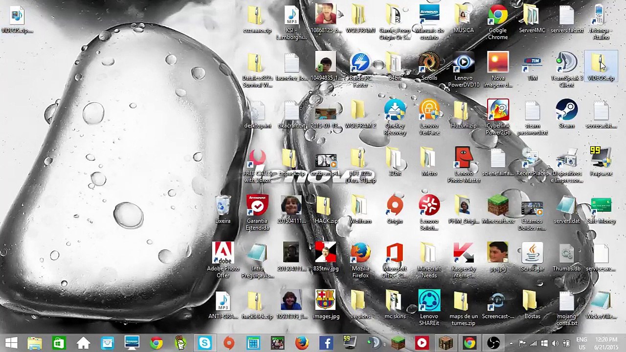The image size is (626, 352).
Task: Open the Lixeira recycle bin
Action: click(223, 210)
